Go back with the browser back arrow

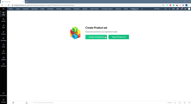point(2,5)
